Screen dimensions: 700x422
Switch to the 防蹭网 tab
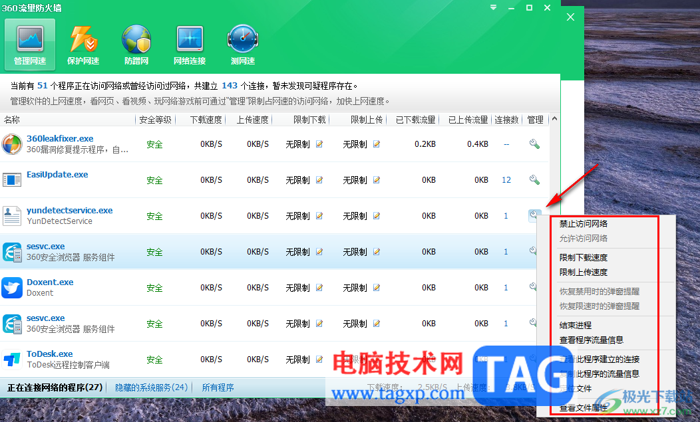pos(136,45)
